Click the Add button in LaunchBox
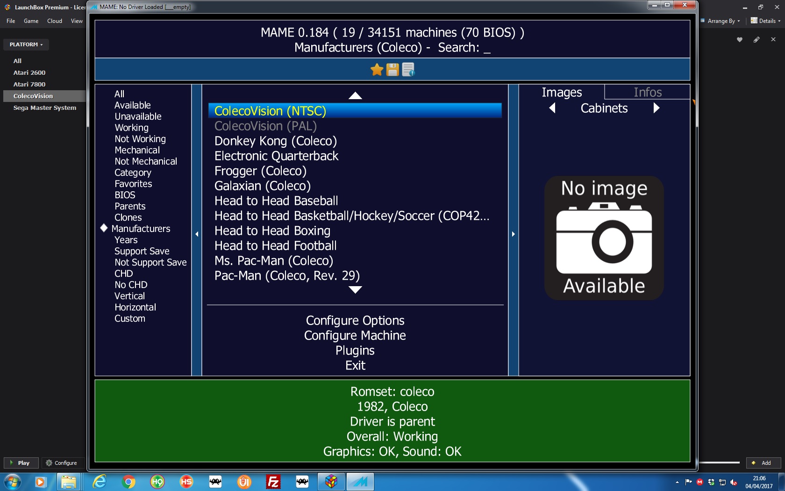Viewport: 785px width, 491px height. [x=763, y=463]
